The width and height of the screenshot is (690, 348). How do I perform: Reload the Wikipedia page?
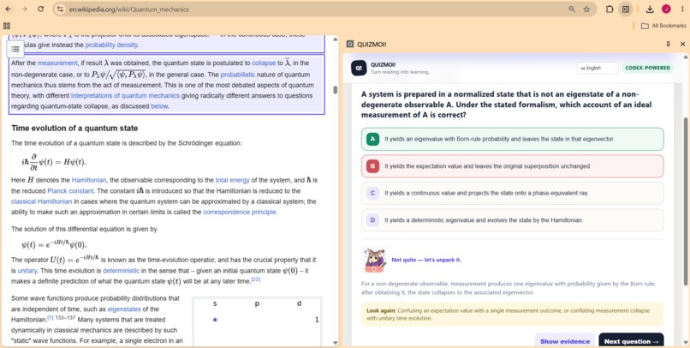[40, 9]
